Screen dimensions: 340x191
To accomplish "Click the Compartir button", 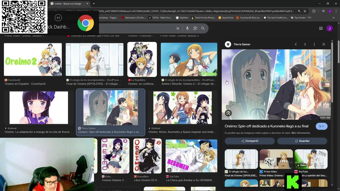I will 250,141.
